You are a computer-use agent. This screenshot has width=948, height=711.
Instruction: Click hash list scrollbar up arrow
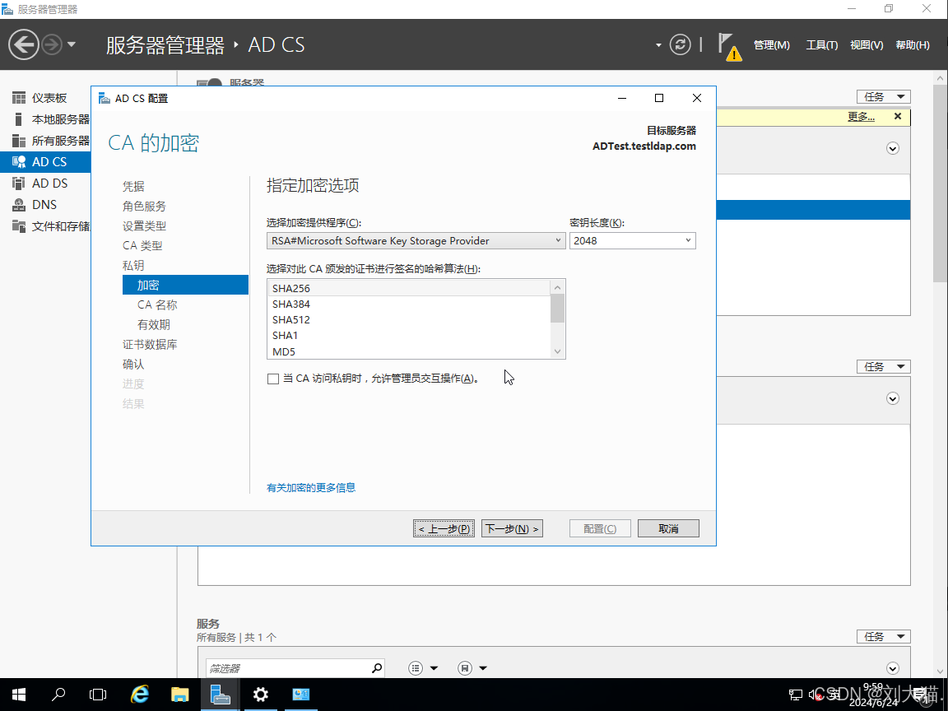557,287
